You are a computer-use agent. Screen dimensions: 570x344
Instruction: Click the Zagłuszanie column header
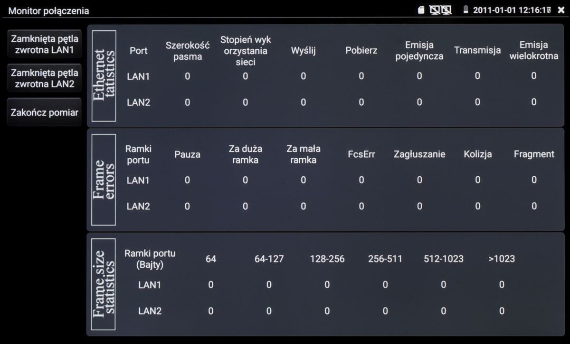point(419,154)
